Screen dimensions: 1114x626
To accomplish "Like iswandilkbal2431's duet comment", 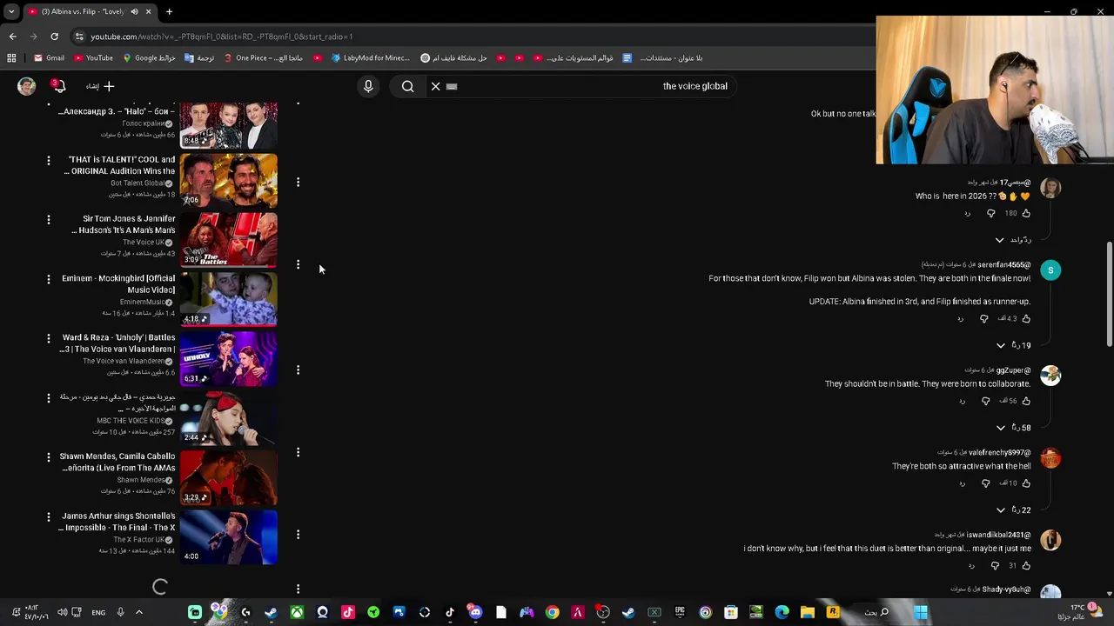I will pyautogui.click(x=1026, y=566).
